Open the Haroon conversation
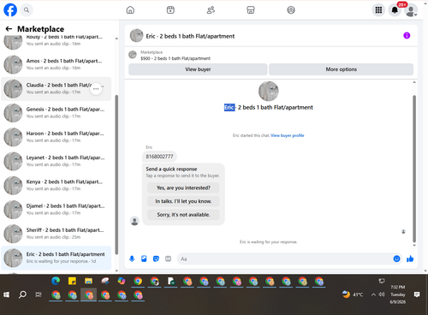 [x=56, y=137]
